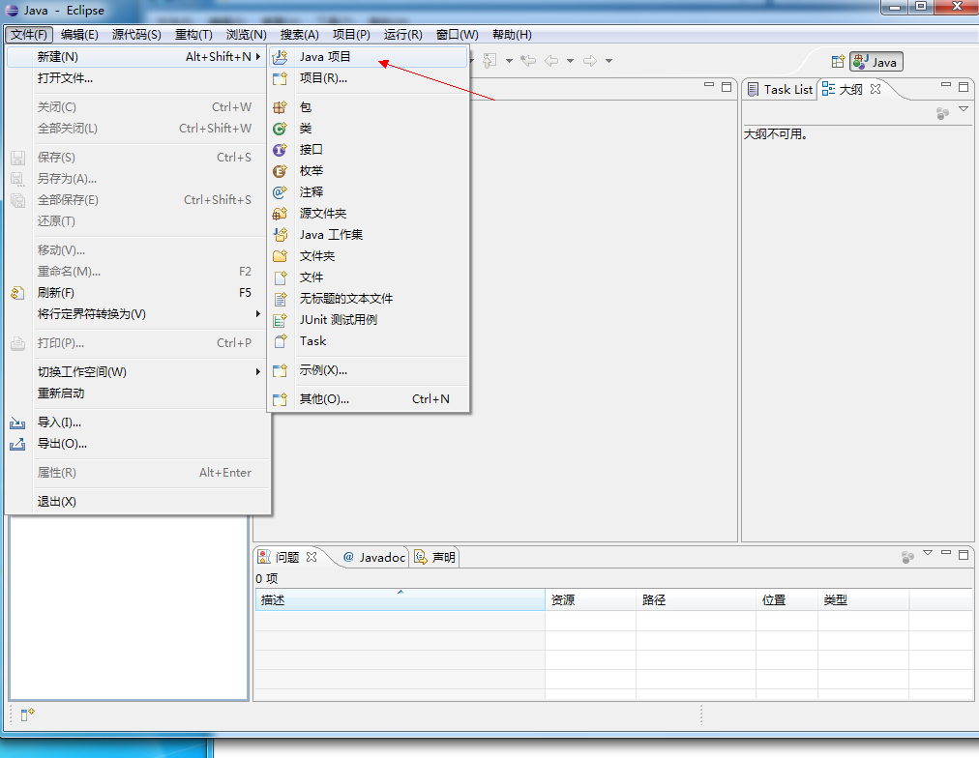Switch to the 问题 problems tab
This screenshot has width=979, height=758.
(279, 557)
